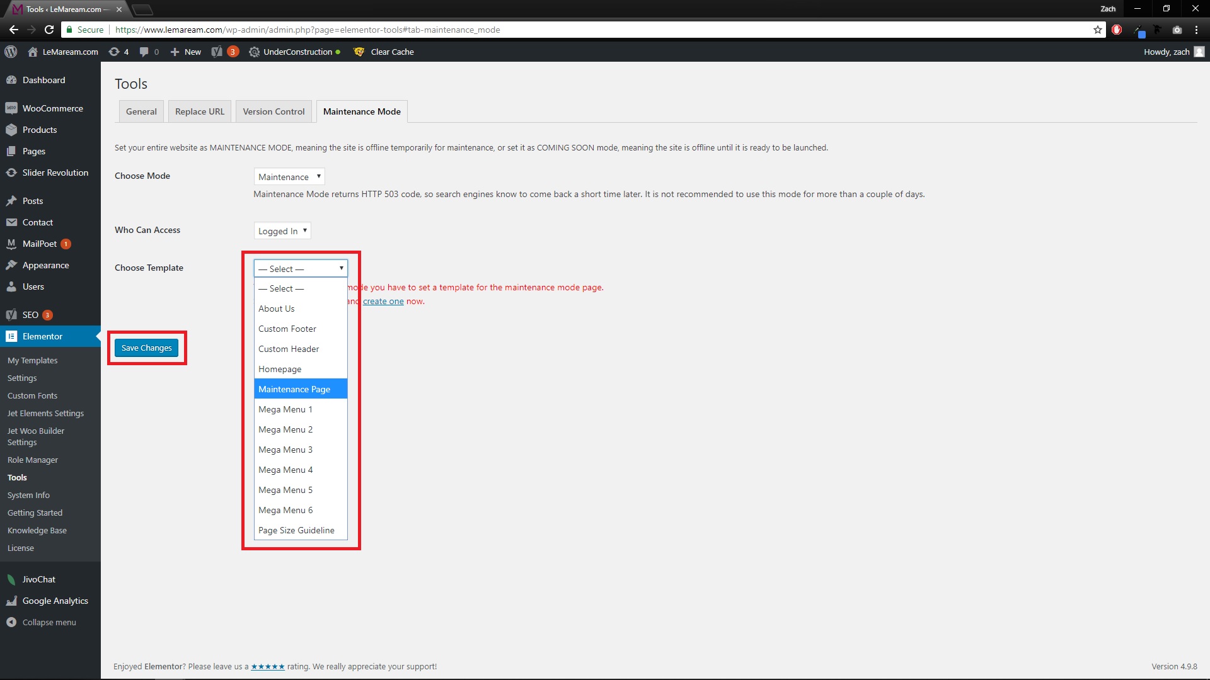1210x680 pixels.
Task: Open Elementor sidebar menu
Action: [x=50, y=336]
